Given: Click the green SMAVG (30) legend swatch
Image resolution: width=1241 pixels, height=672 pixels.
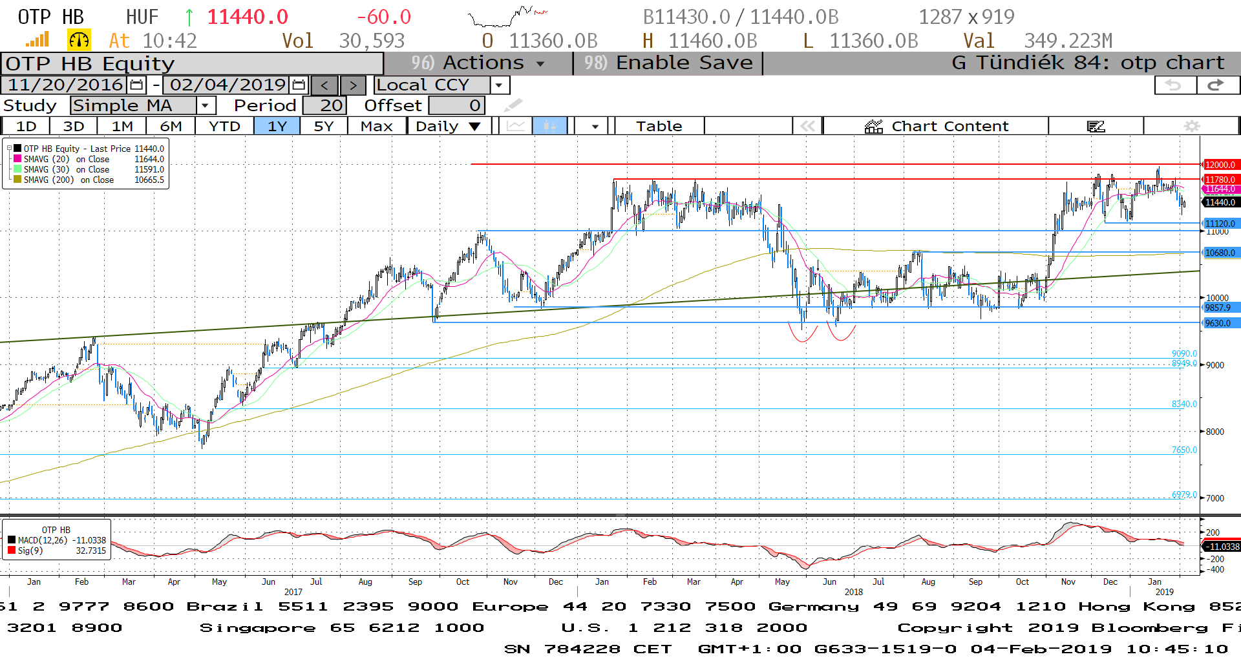Looking at the screenshot, I should (x=18, y=169).
